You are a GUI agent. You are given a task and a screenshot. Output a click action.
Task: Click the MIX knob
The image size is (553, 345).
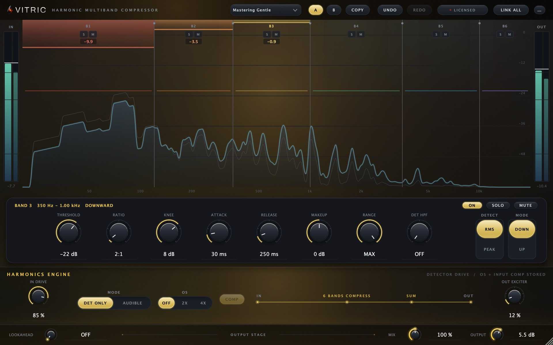[x=415, y=335]
